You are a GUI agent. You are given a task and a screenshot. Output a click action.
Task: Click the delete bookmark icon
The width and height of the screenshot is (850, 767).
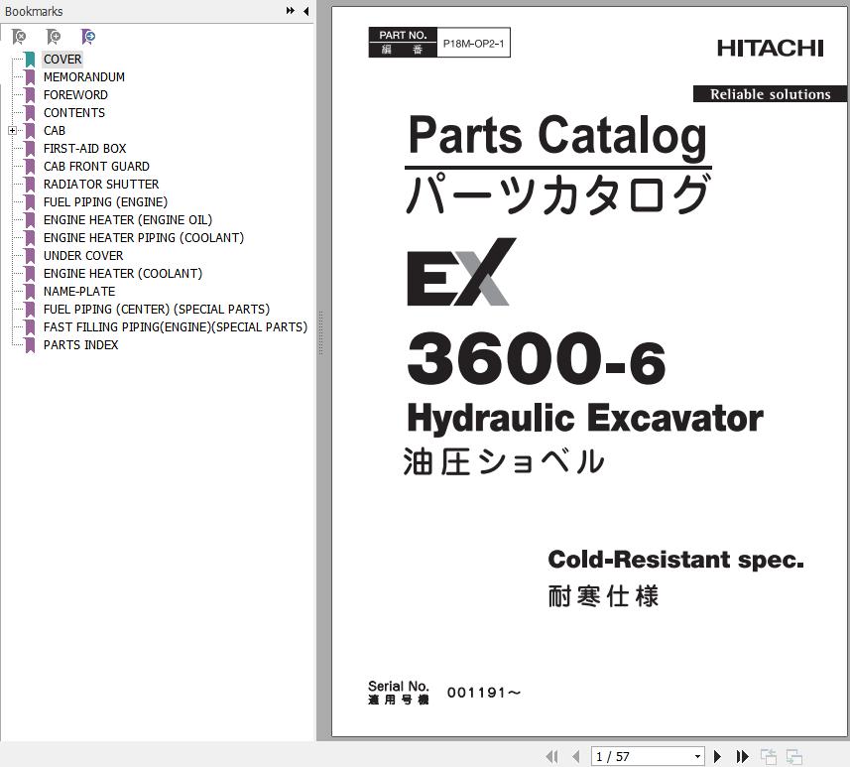[19, 37]
